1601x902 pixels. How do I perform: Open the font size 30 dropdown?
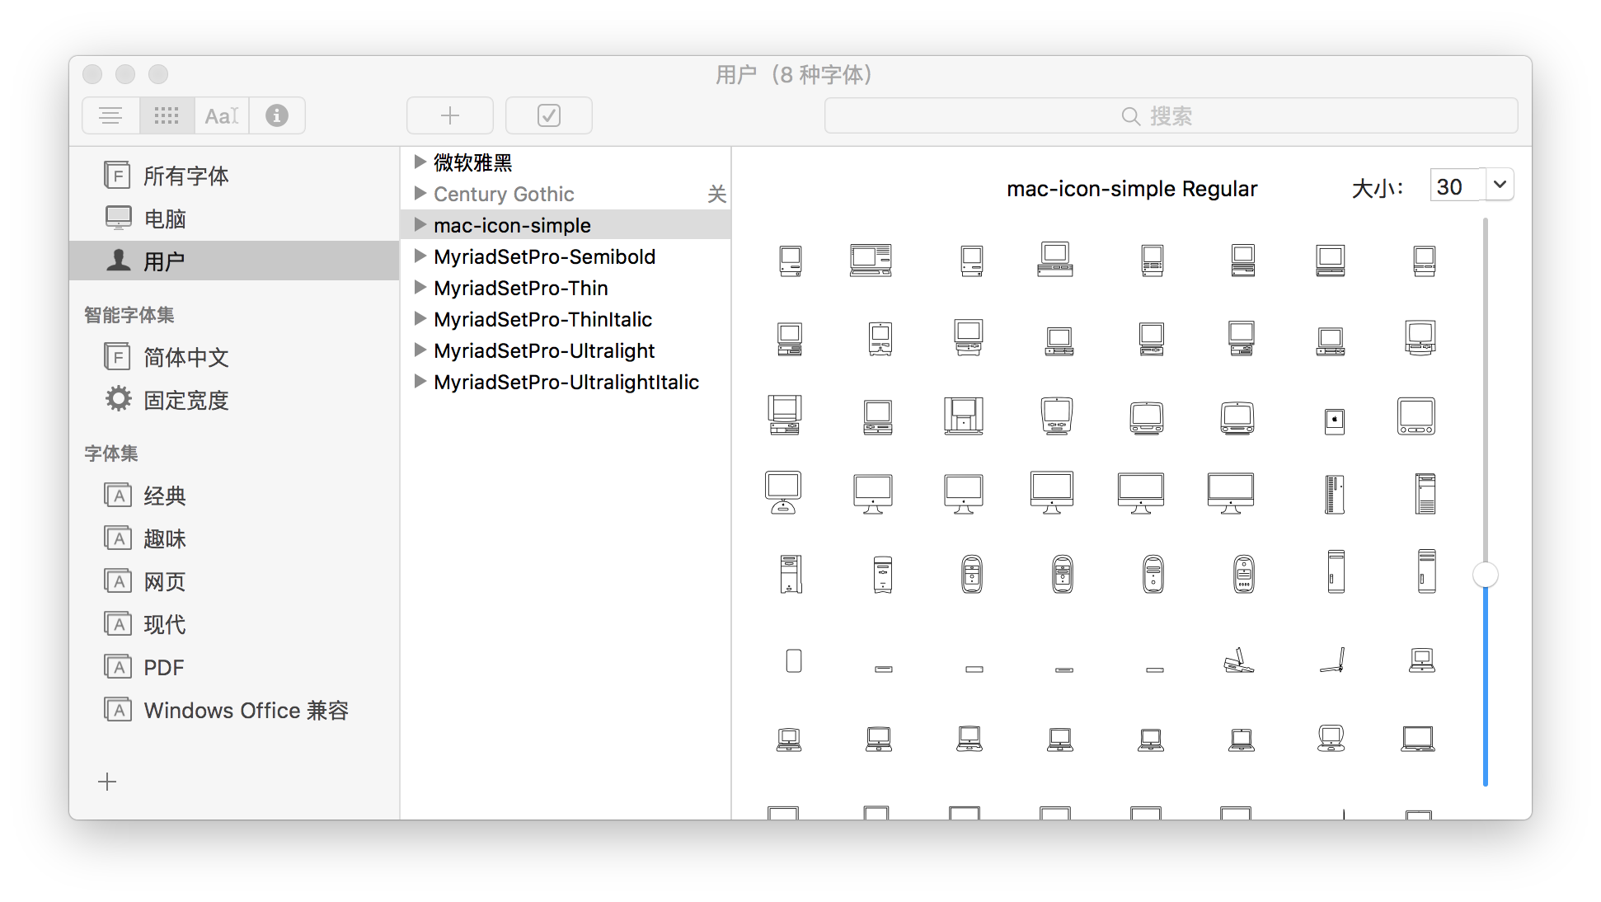tap(1500, 185)
